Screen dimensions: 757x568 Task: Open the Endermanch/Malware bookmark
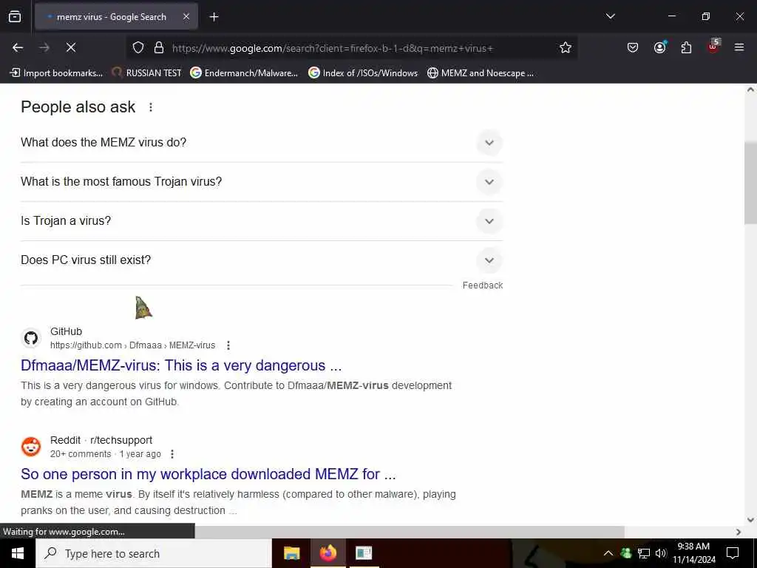point(244,73)
